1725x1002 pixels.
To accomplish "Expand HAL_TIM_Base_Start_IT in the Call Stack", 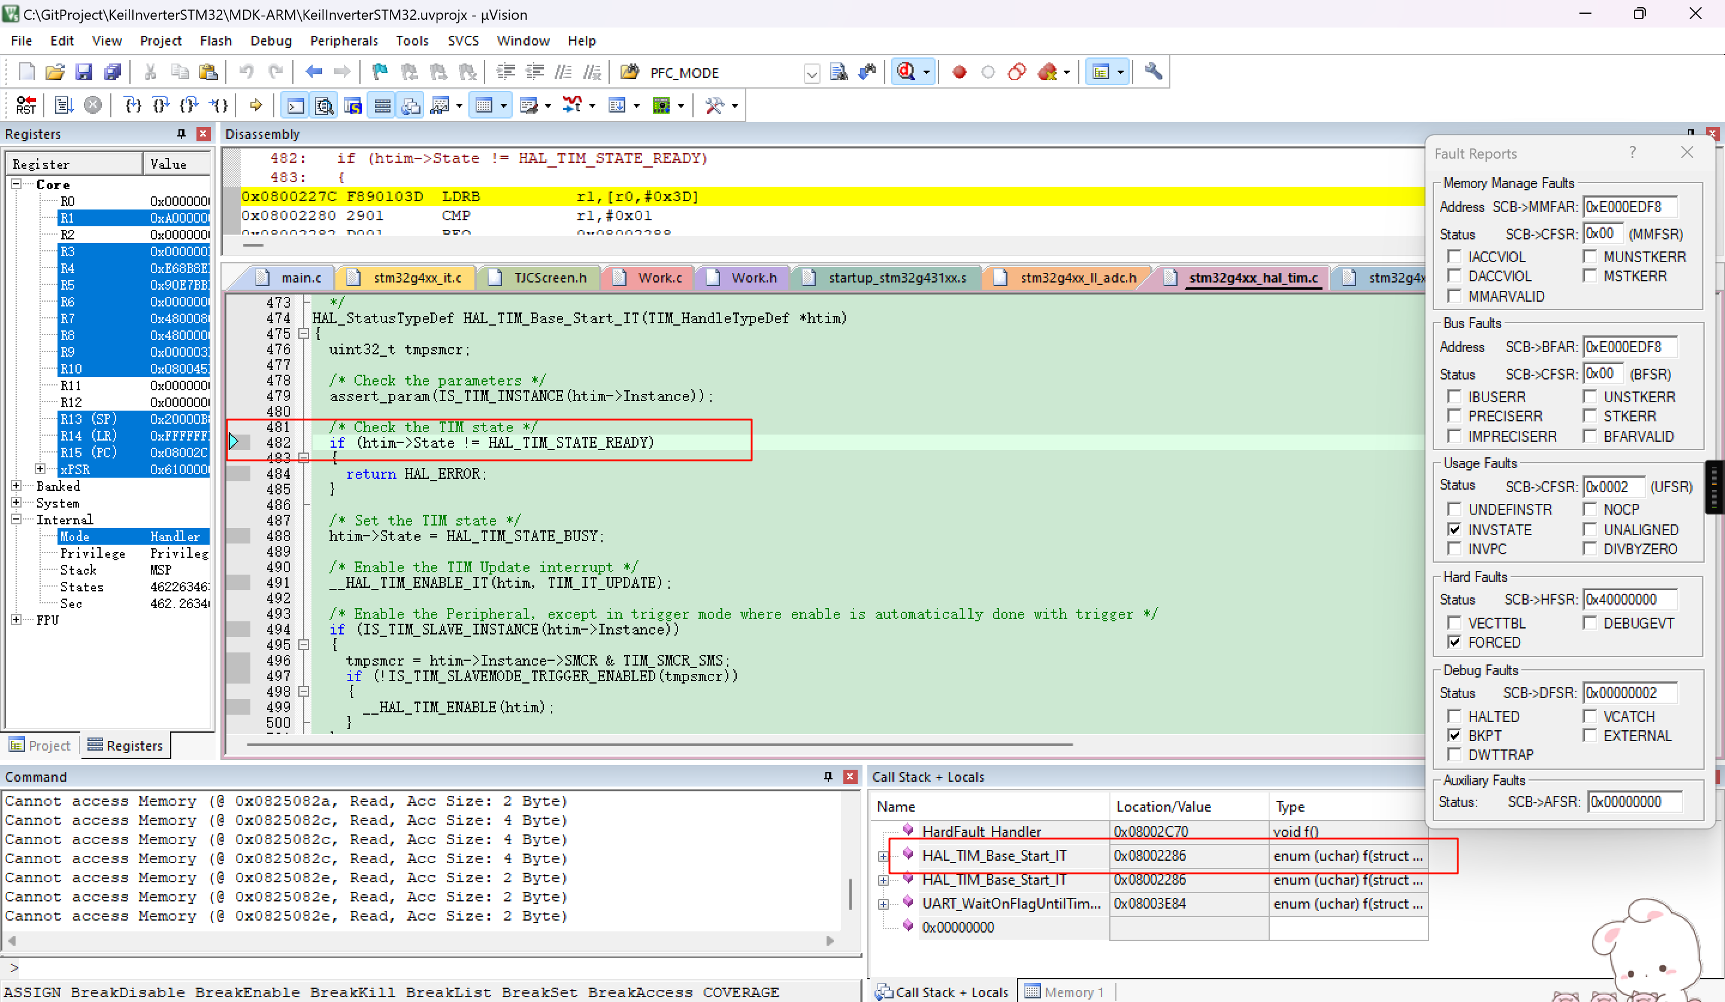I will pyautogui.click(x=883, y=855).
